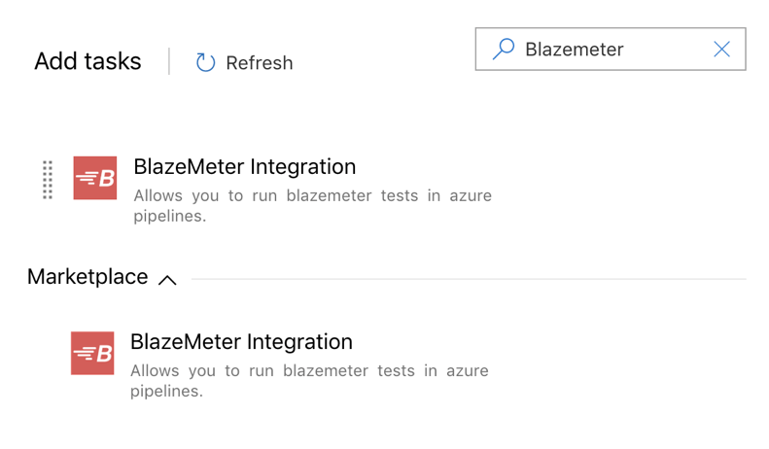Screen dimensions: 769x449
Task: Click the Marketplace section heading
Action: tap(87, 277)
